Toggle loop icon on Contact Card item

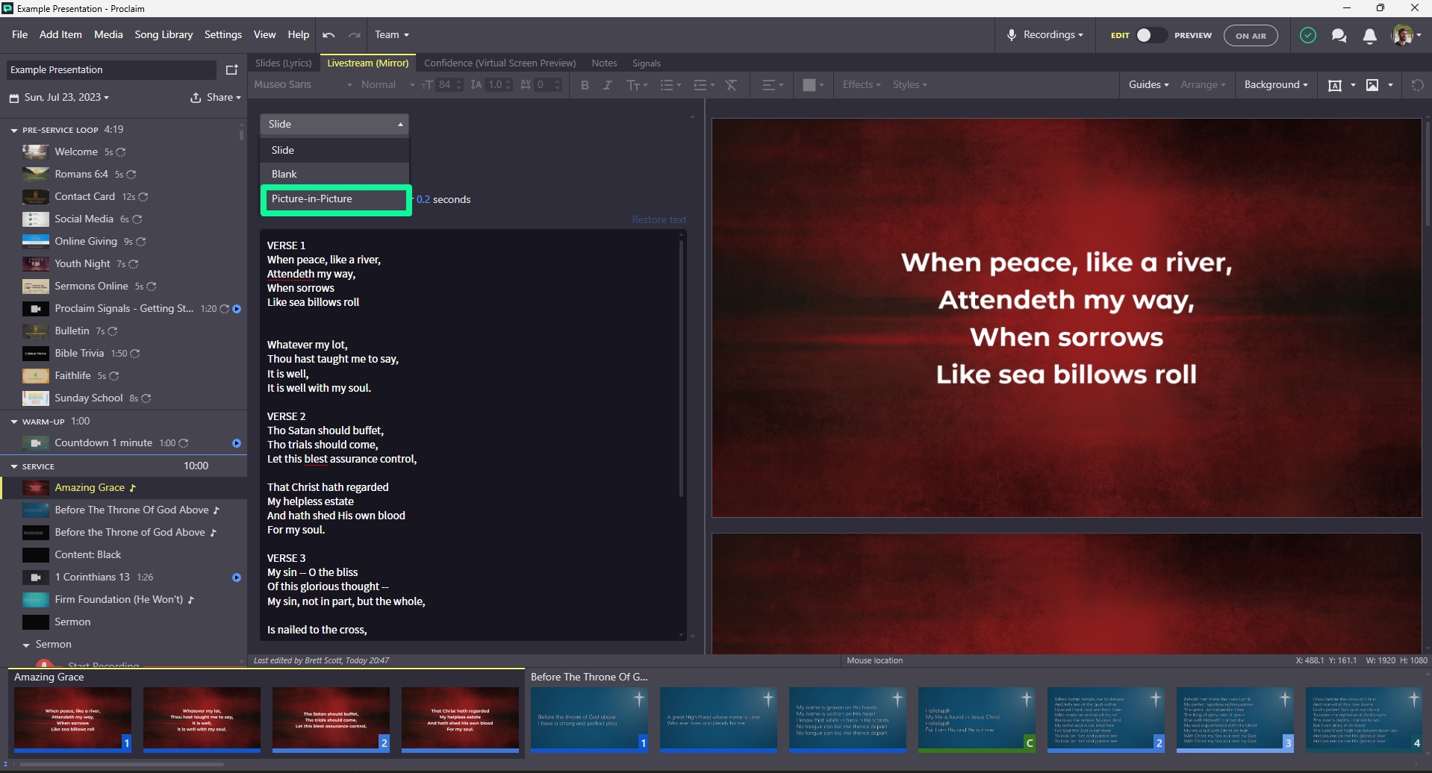coord(143,197)
